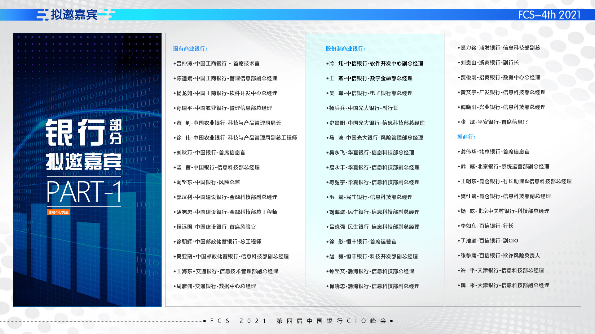Click 刘贵山-浙商银行-副行长 entry

(488, 62)
